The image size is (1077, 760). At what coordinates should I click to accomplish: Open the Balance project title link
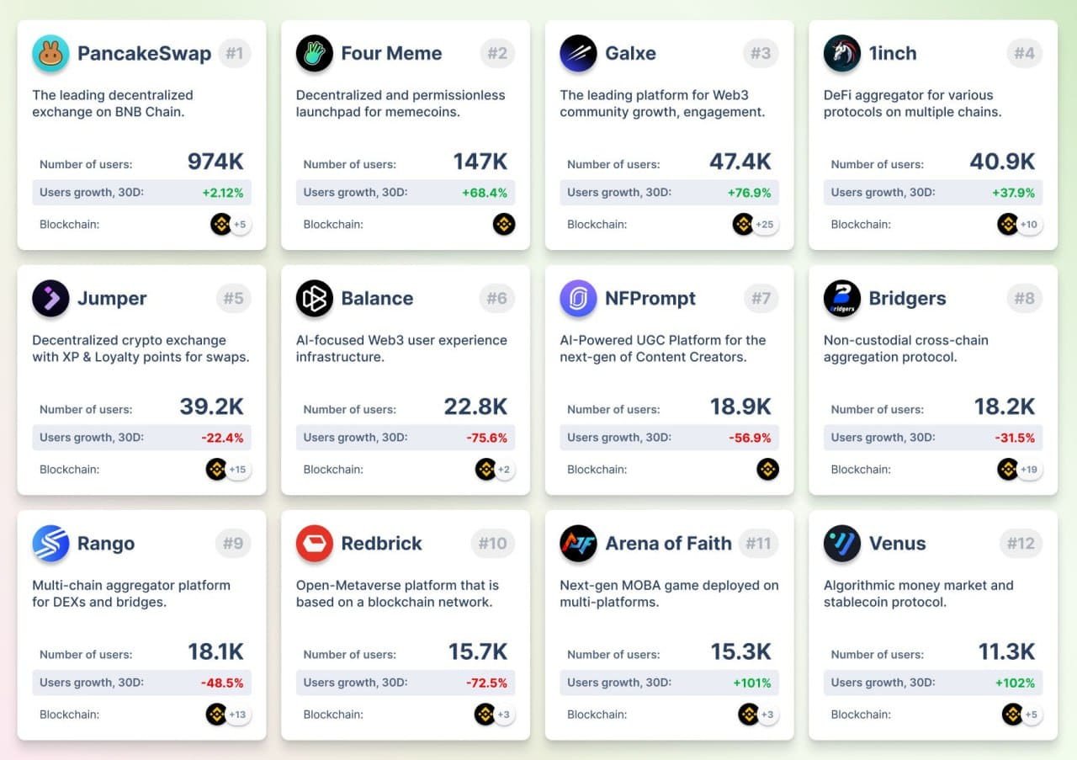tap(377, 298)
